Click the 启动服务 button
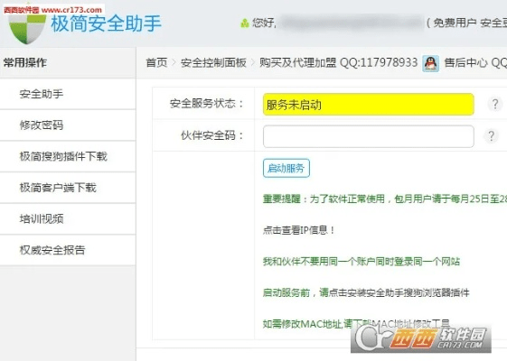 [x=286, y=168]
